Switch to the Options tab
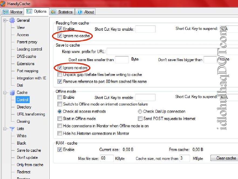Screen dimensions: 238x179 (x=36, y=11)
